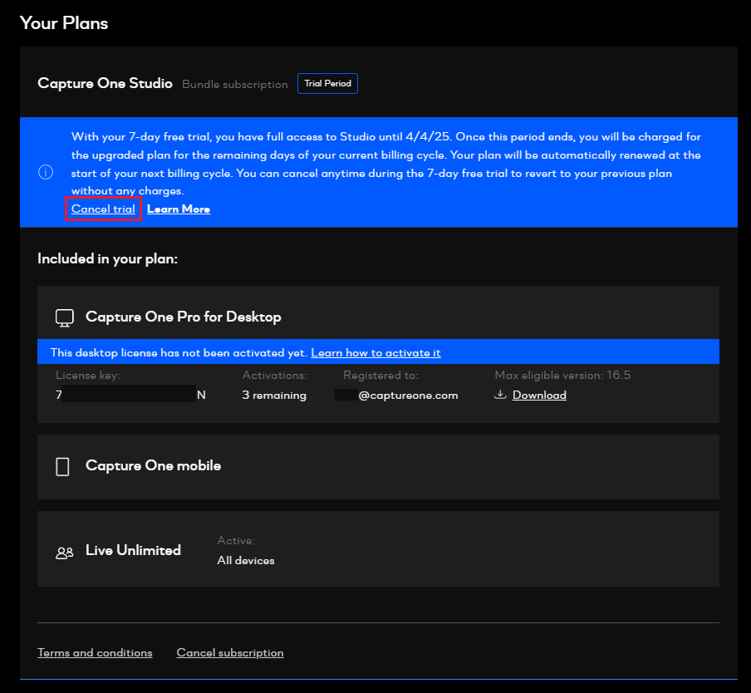Click the Activations label
The image size is (751, 693).
click(274, 375)
